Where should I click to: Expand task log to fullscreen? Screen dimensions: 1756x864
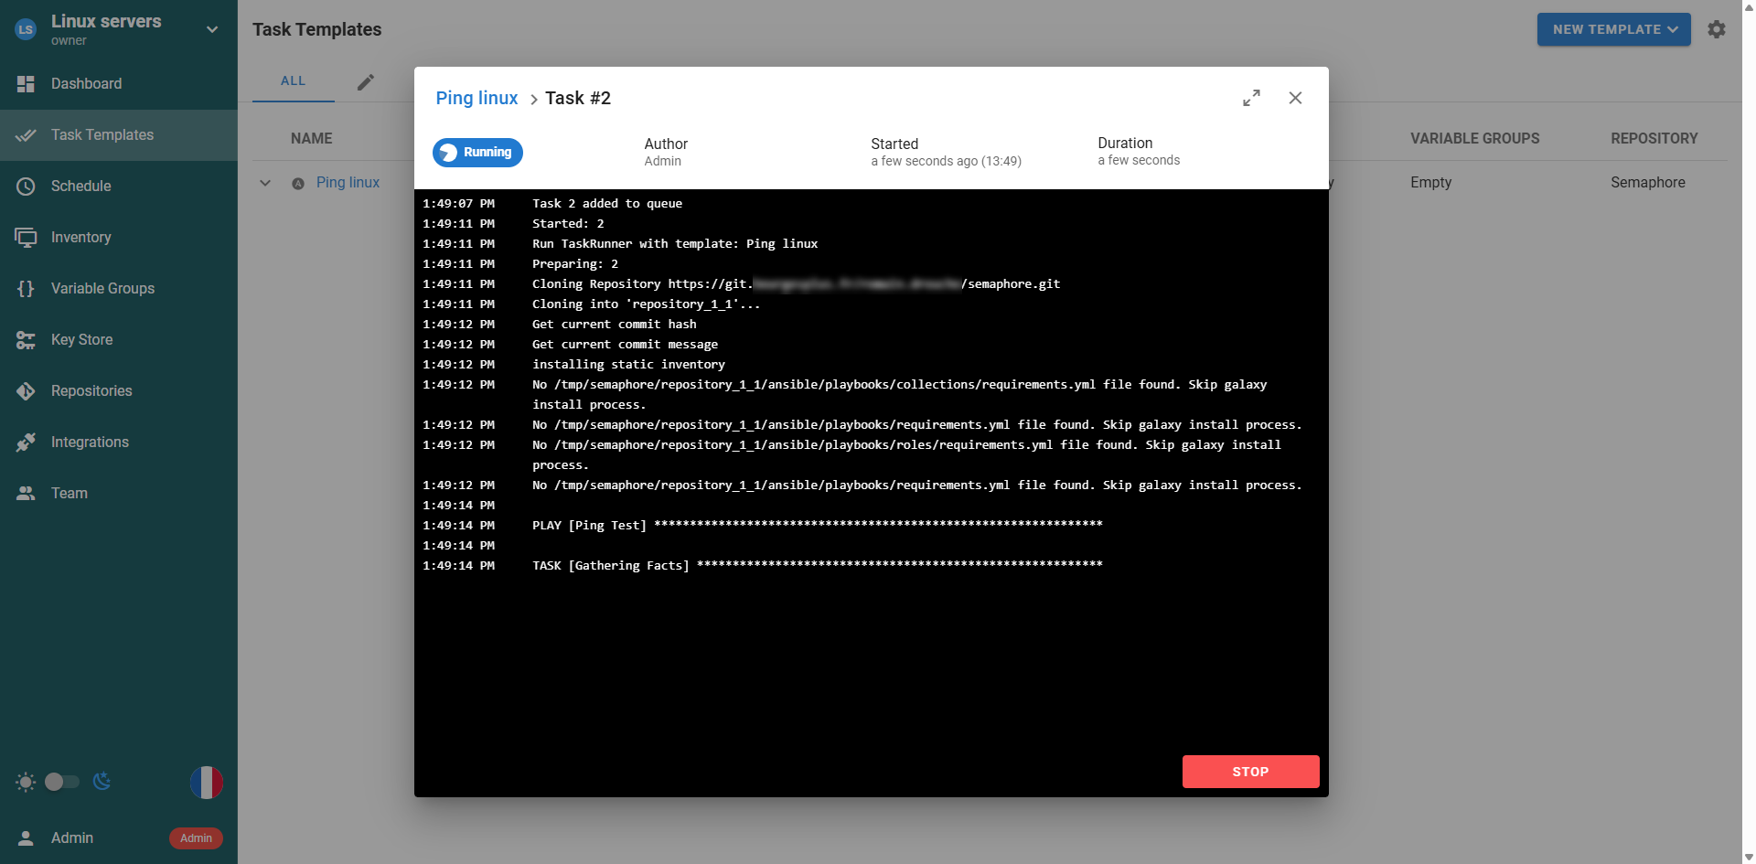click(1251, 98)
